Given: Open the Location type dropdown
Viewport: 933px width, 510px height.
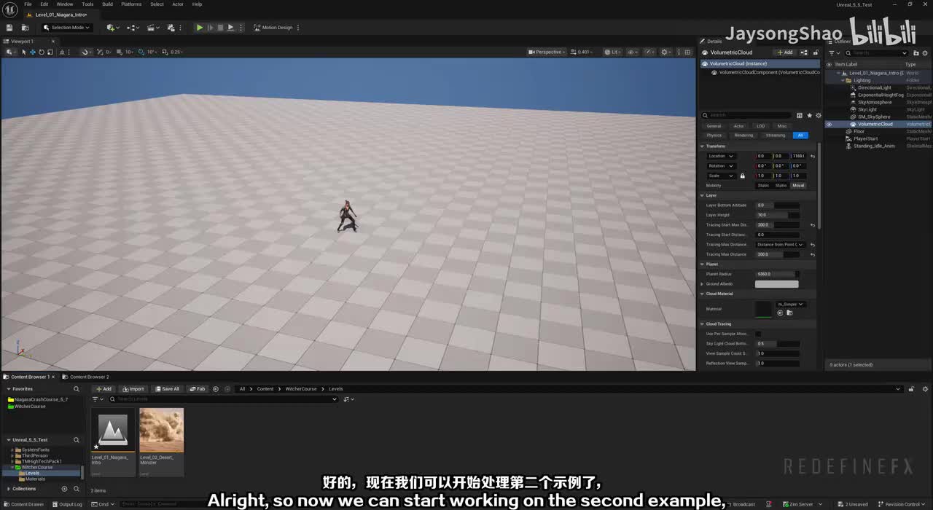Looking at the screenshot, I should click(x=721, y=156).
